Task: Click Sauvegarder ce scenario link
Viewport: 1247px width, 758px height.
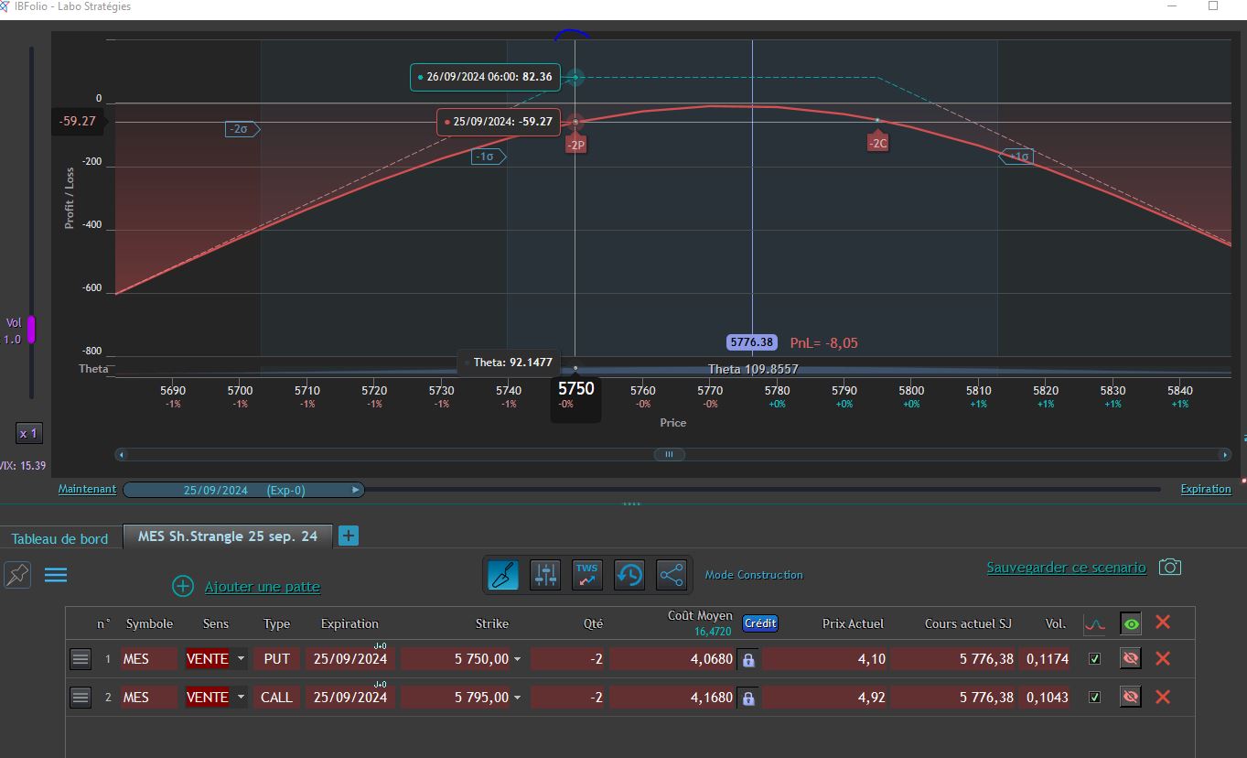Action: 1066,568
